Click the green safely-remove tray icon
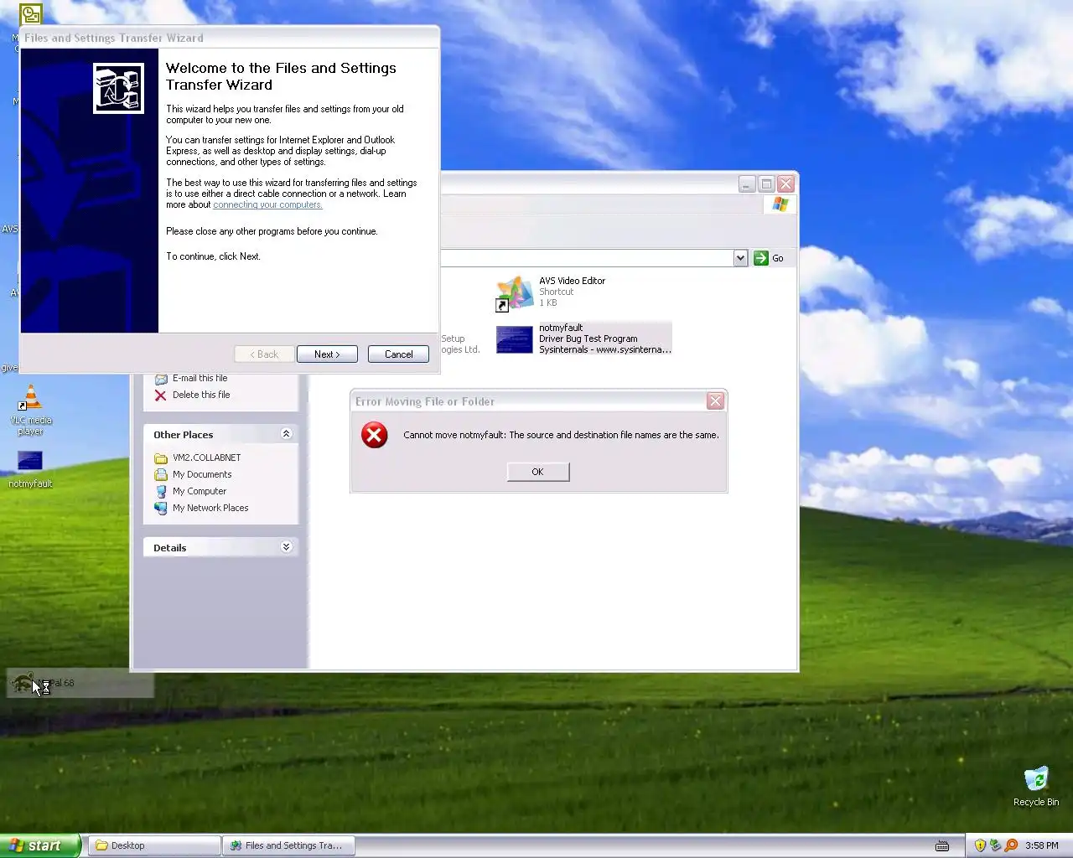Image resolution: width=1073 pixels, height=858 pixels. pyautogui.click(x=996, y=845)
